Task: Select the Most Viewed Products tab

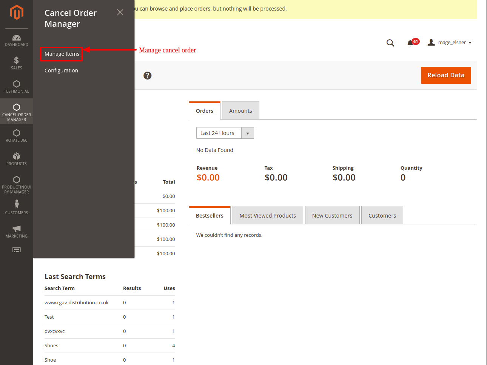Action: [x=268, y=216]
